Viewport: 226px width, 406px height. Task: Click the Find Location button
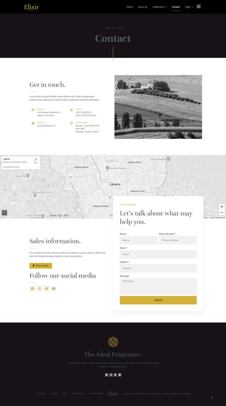click(41, 266)
